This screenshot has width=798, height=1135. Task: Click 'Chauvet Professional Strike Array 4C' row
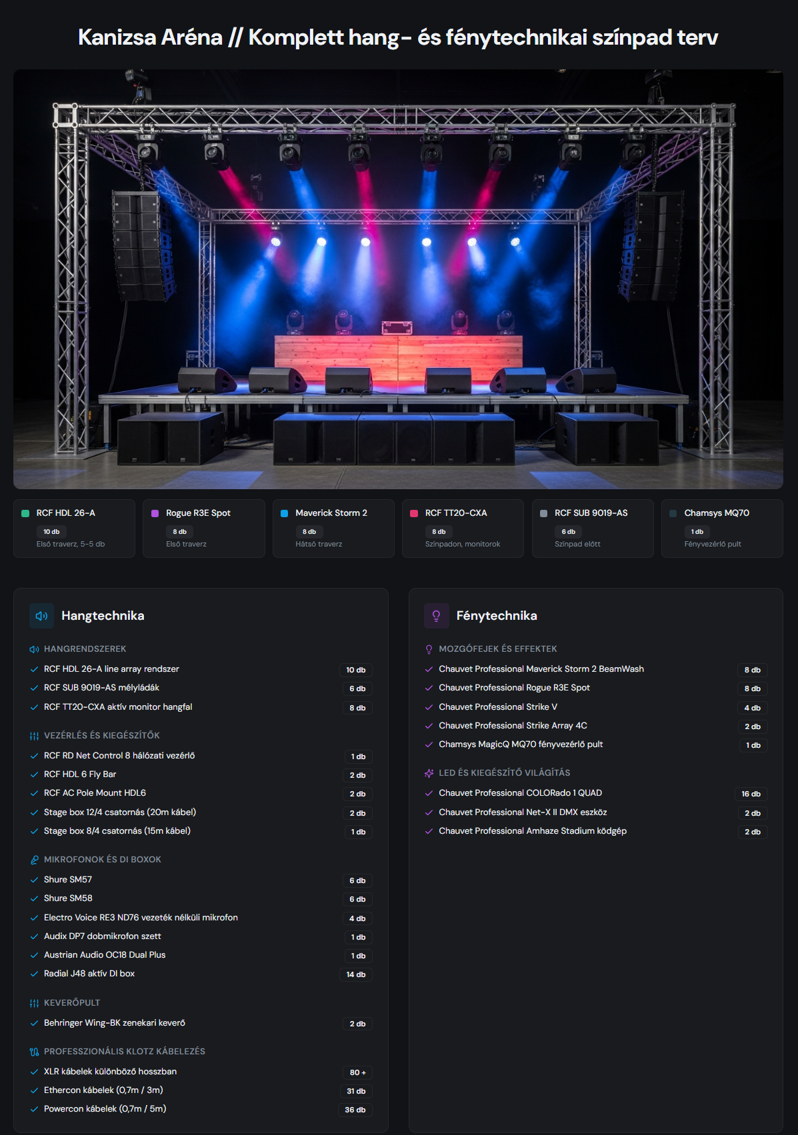[596, 726]
